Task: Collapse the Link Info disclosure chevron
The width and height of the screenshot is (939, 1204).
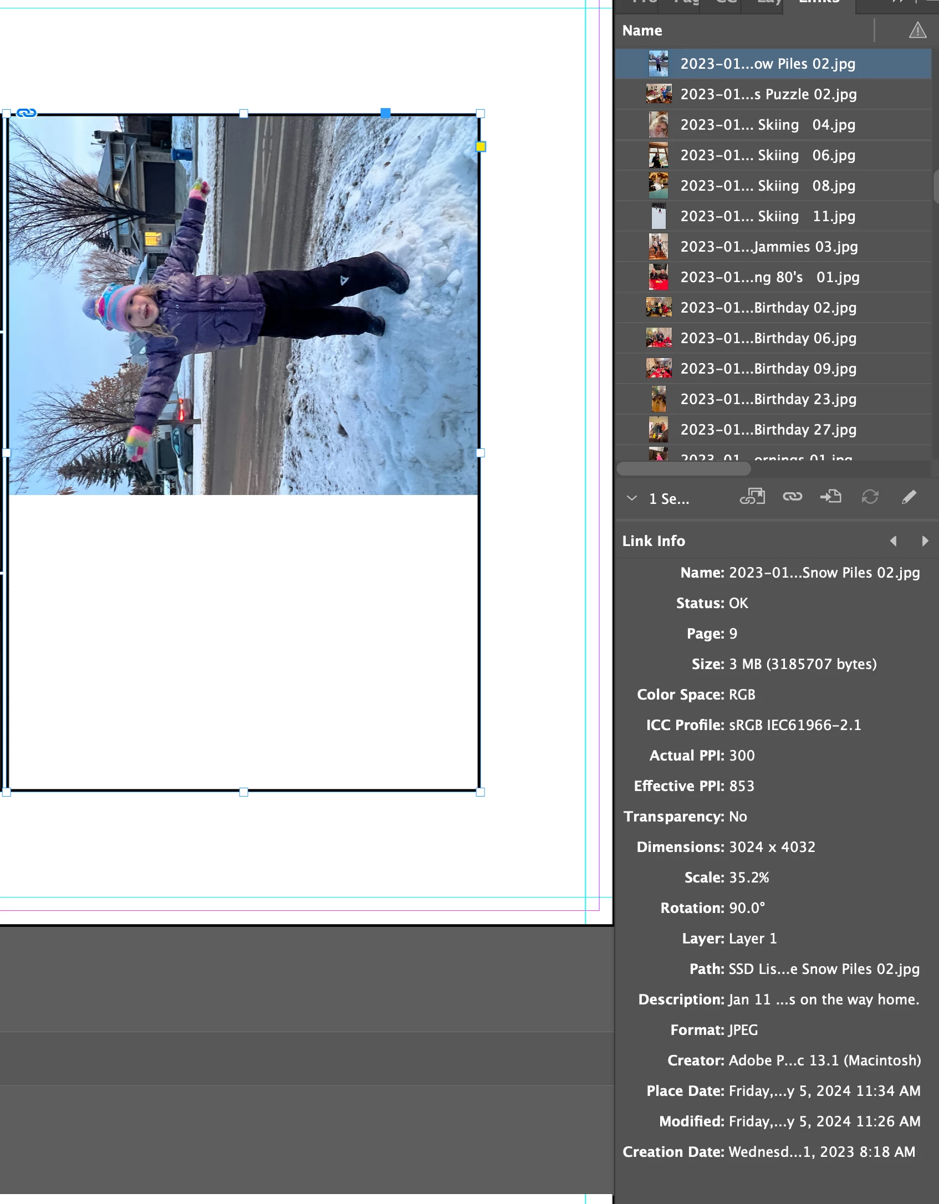Action: tap(631, 498)
